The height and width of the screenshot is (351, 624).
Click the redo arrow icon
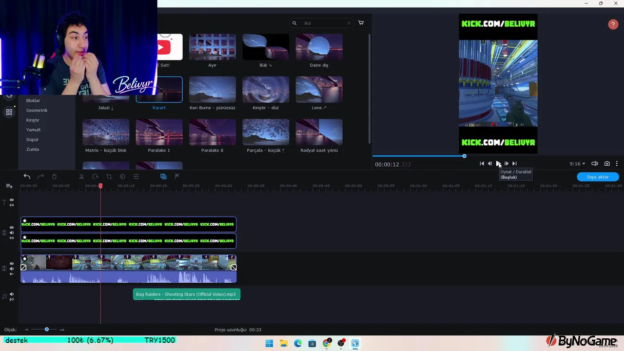[40, 176]
